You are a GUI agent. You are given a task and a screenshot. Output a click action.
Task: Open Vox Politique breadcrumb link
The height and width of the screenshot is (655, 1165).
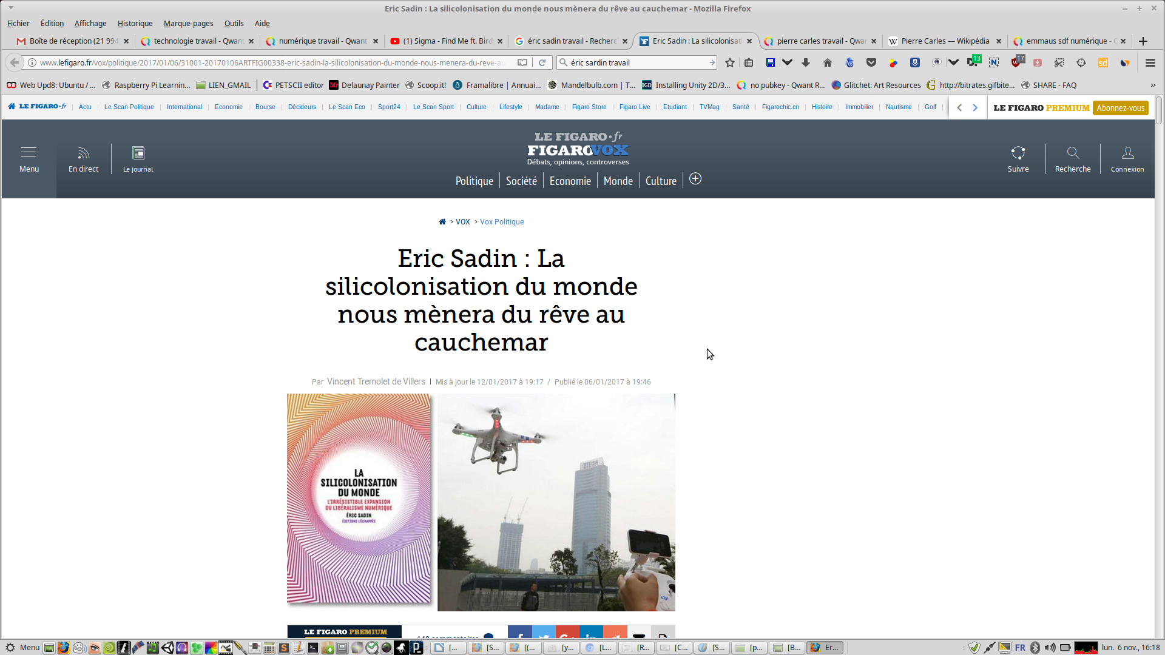tap(502, 222)
